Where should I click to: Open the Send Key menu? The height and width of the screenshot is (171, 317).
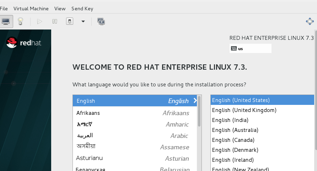point(82,9)
